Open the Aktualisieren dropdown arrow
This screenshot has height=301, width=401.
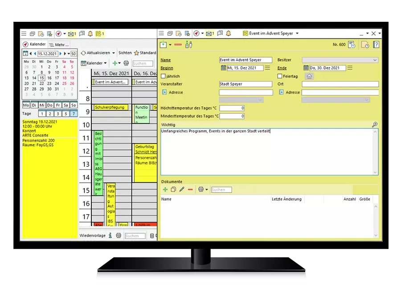point(114,53)
